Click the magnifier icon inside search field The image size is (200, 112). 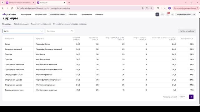click(42, 31)
